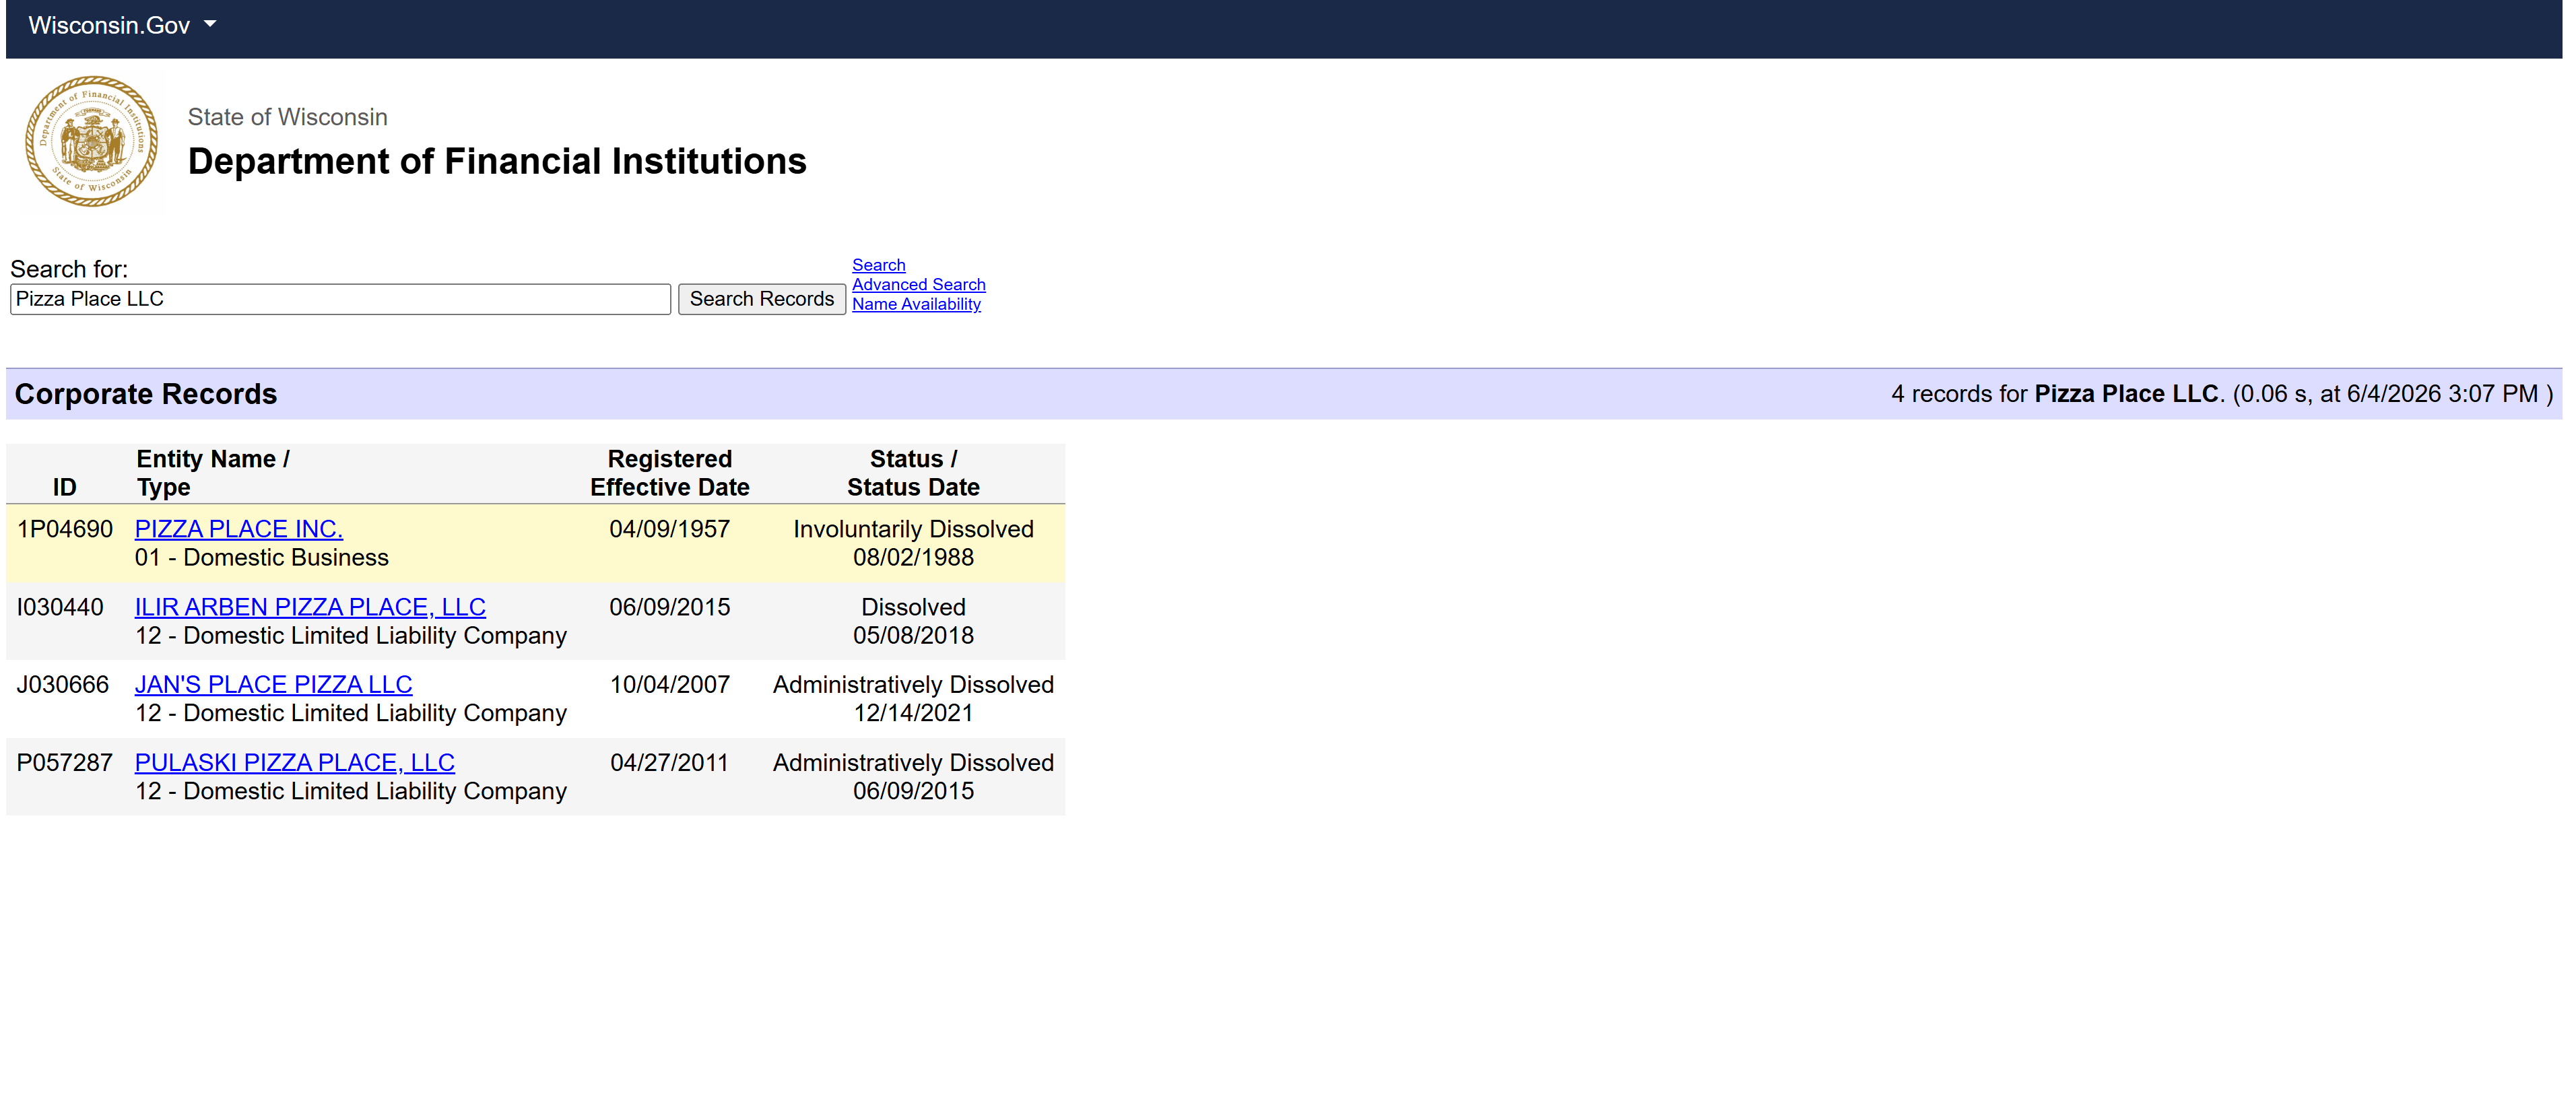The width and height of the screenshot is (2576, 1107).
Task: Click the State of Wisconsin text
Action: point(287,117)
